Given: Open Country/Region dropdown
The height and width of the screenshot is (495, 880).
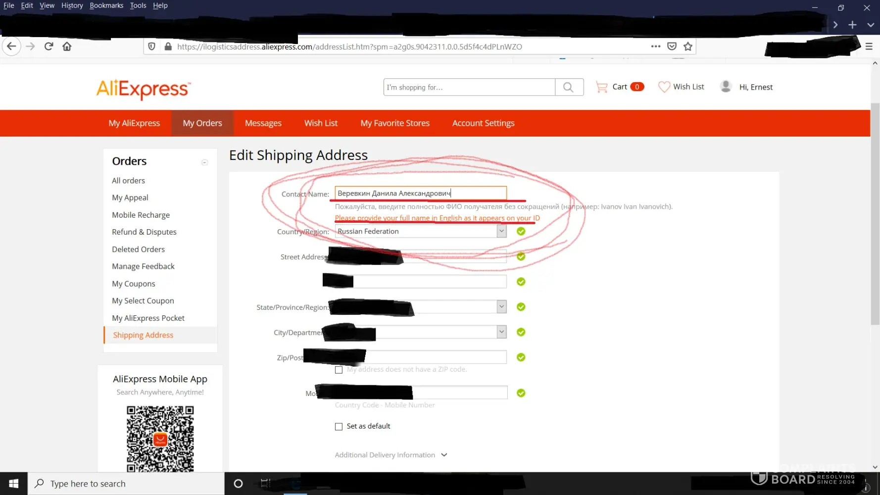Looking at the screenshot, I should pos(421,231).
